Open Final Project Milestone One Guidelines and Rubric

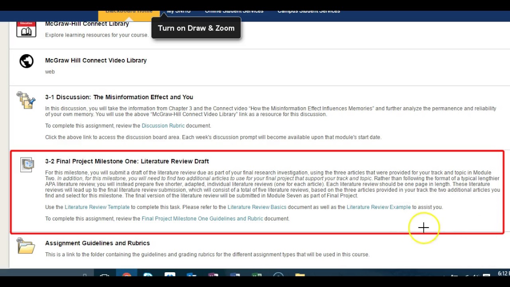(x=202, y=218)
